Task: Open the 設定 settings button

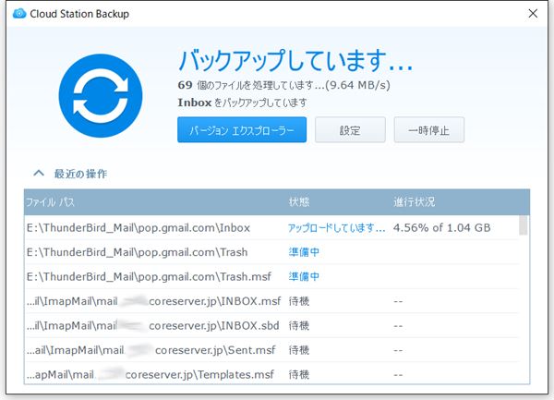Action: pyautogui.click(x=350, y=130)
